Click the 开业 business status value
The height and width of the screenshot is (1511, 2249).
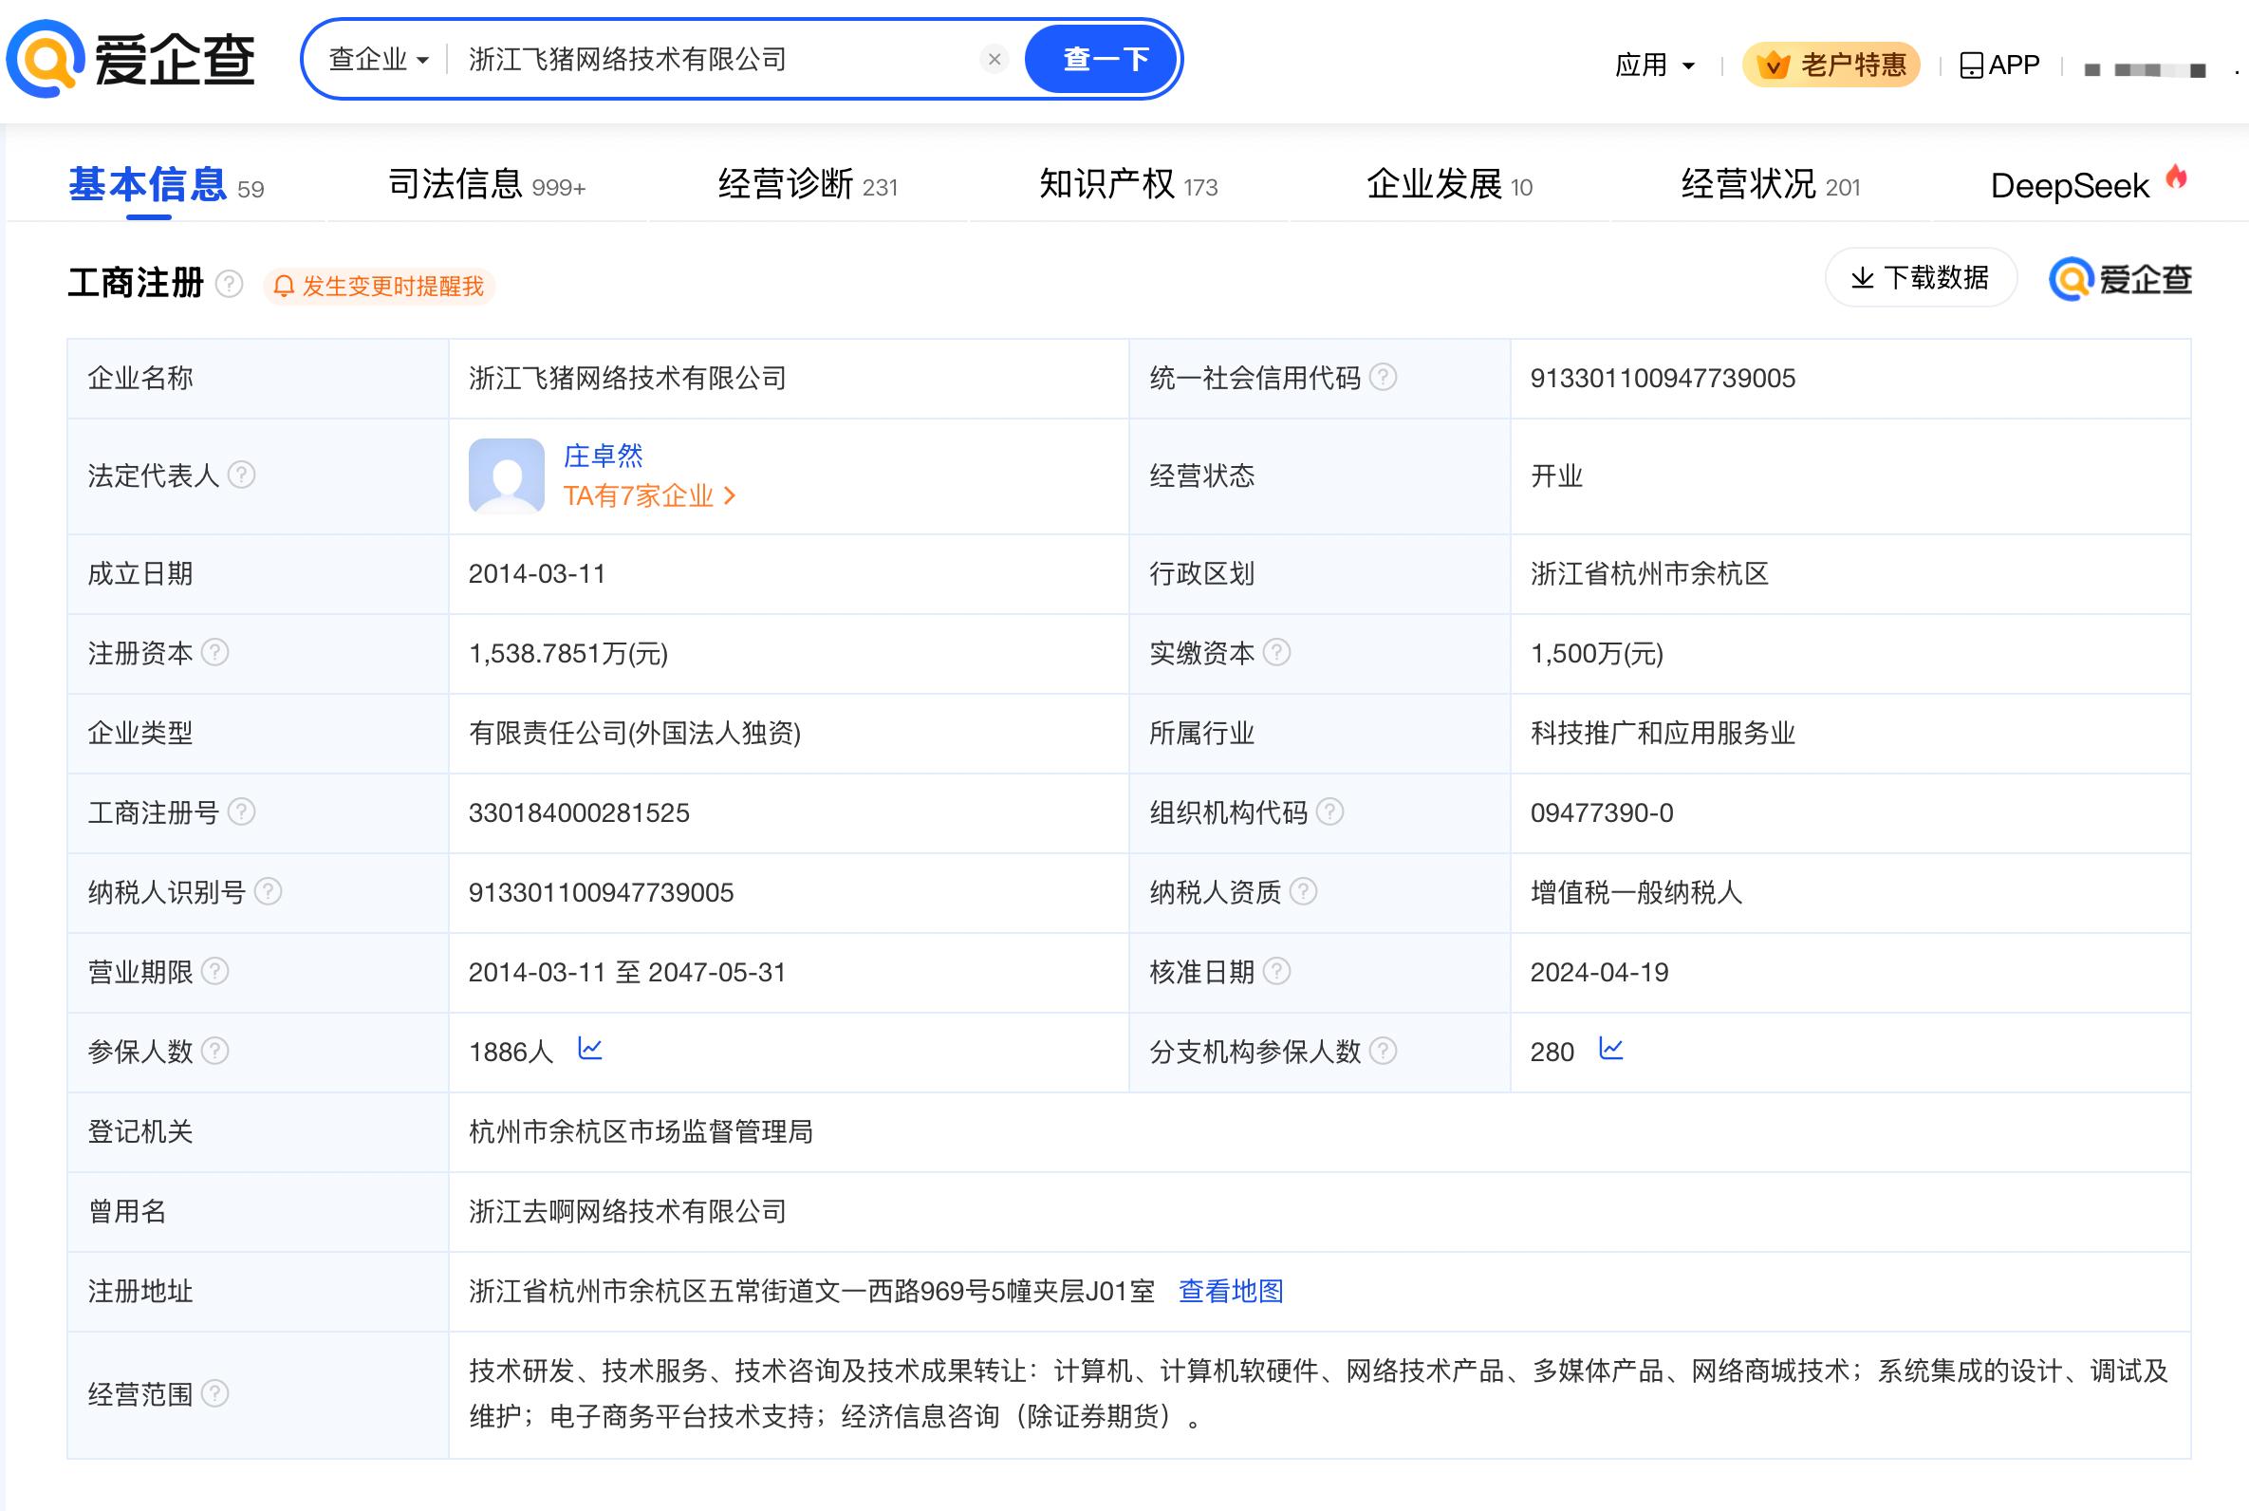click(1556, 476)
